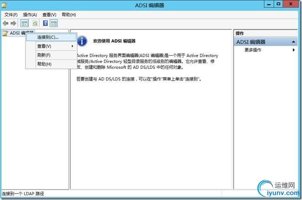The width and height of the screenshot is (302, 200).
Task: Expand 更多操作 submenu arrow
Action: pyautogui.click(x=294, y=50)
